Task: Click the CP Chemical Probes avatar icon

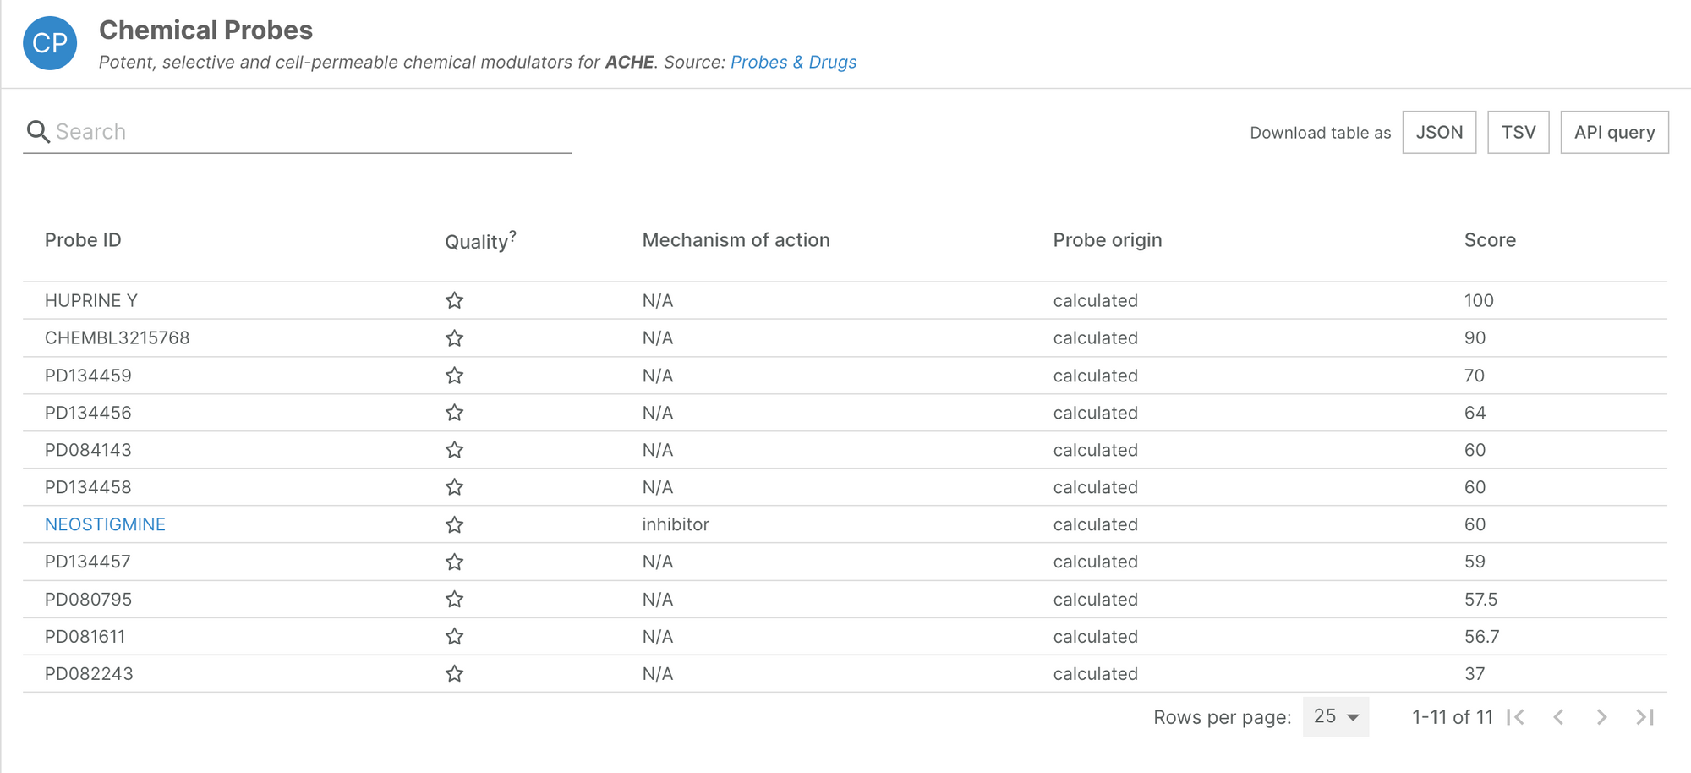Action: tap(50, 43)
